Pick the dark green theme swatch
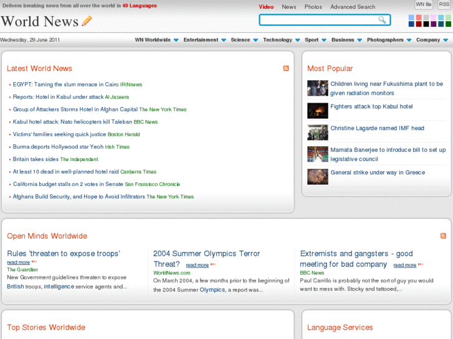Viewport: 453px width, 339px height. [x=448, y=24]
